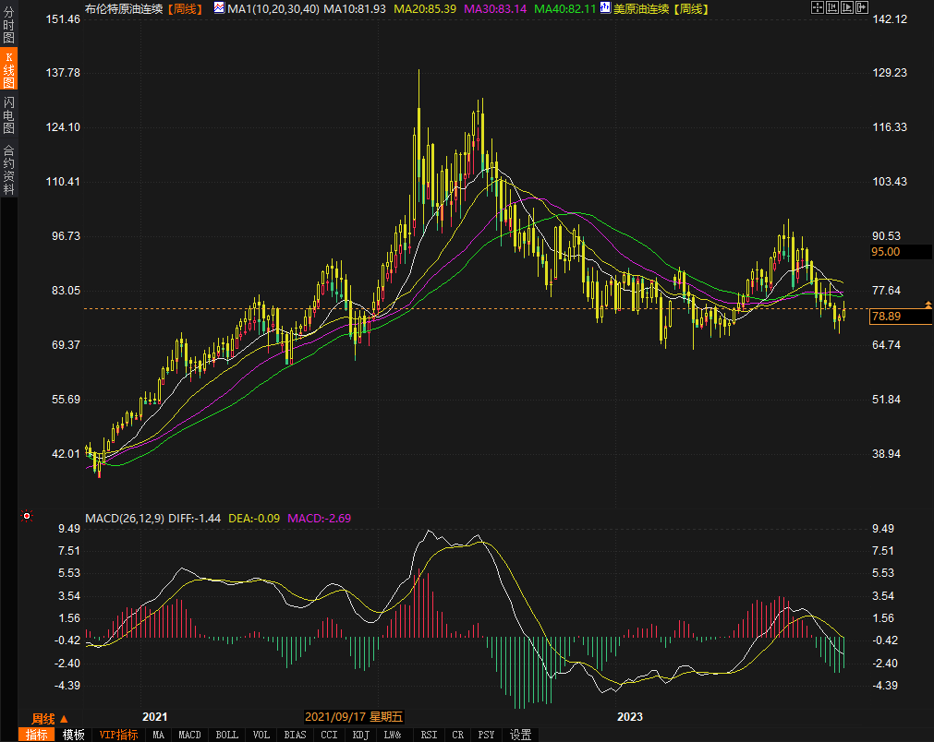The height and width of the screenshot is (742, 934).
Task: Click the last icon in top-right chart toolbar
Action: click(864, 7)
